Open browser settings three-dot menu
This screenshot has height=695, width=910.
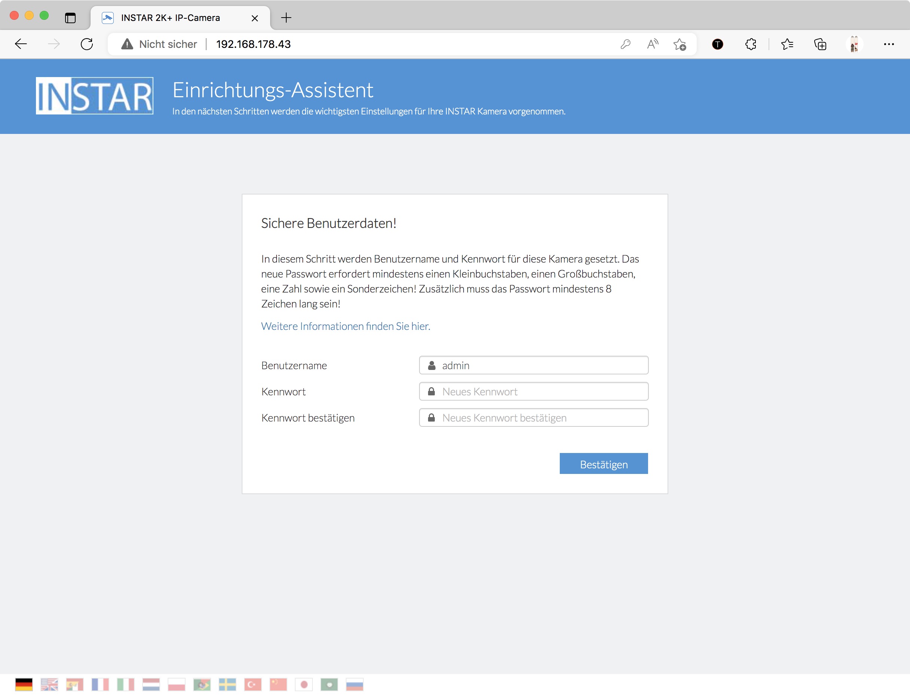pos(888,44)
